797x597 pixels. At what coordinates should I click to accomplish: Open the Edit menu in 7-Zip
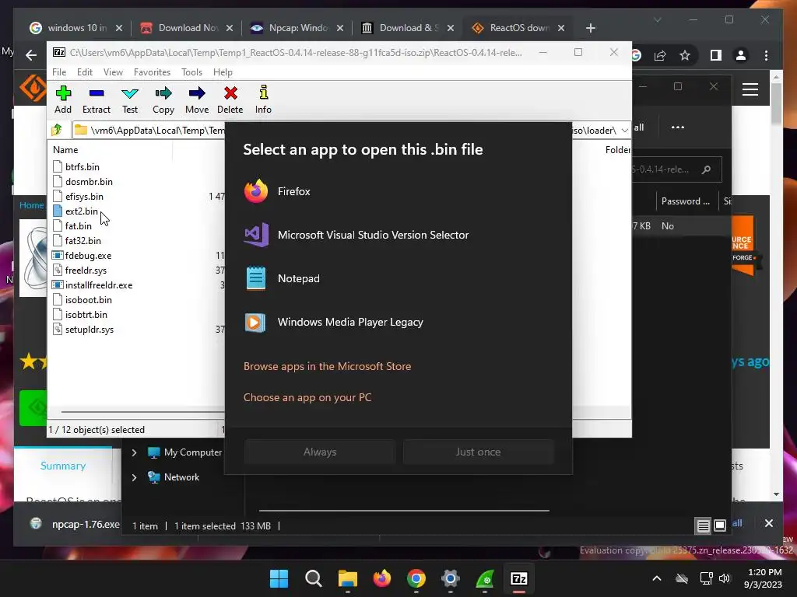84,72
